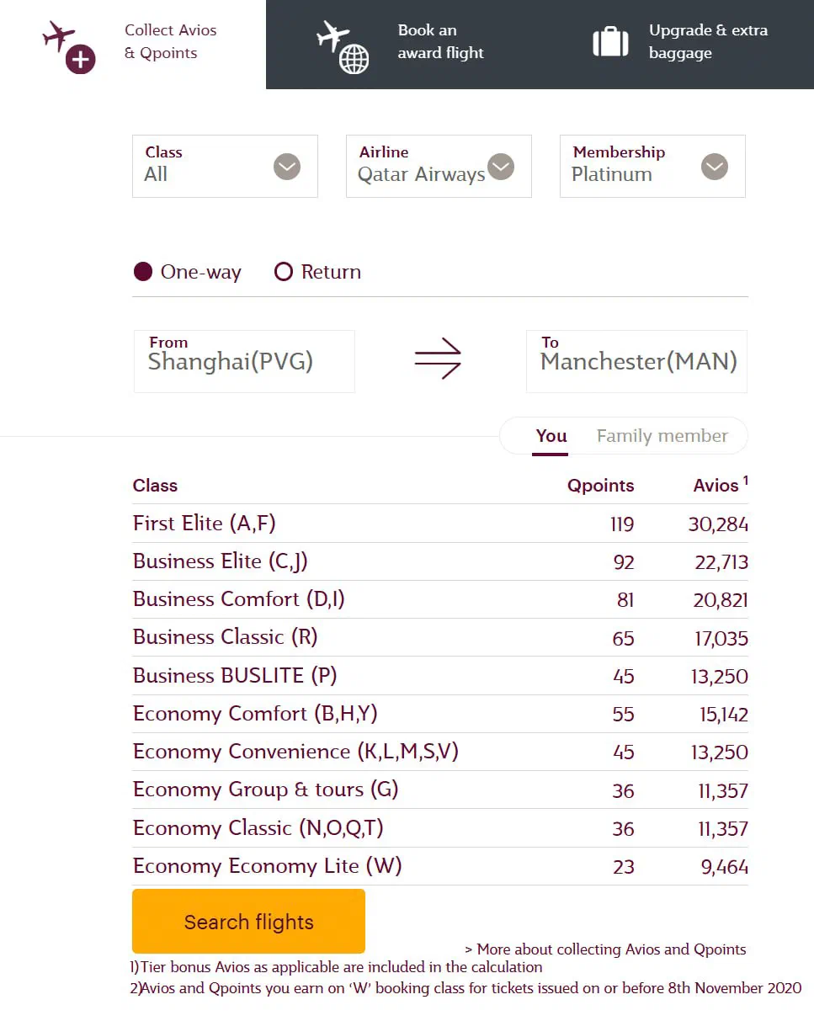Click the airplane globe award flight icon
814x1021 pixels.
coord(343,46)
